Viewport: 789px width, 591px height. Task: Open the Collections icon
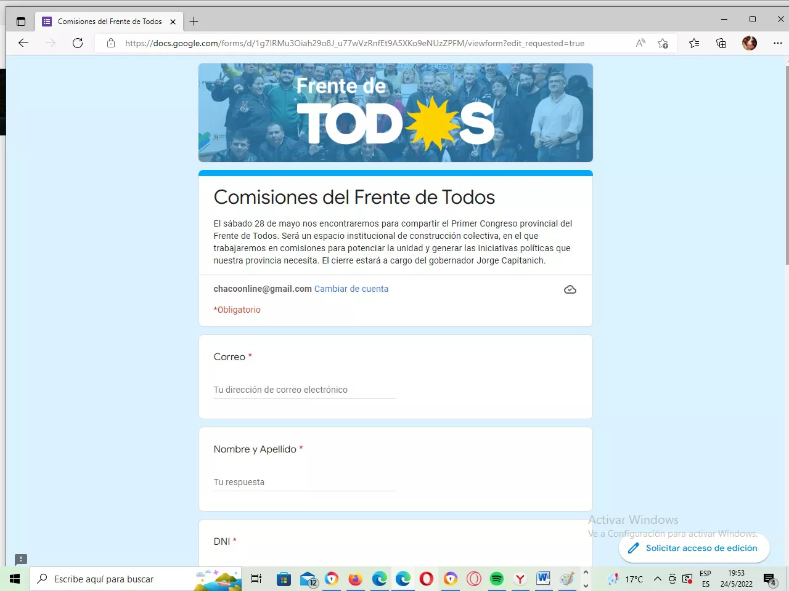721,43
